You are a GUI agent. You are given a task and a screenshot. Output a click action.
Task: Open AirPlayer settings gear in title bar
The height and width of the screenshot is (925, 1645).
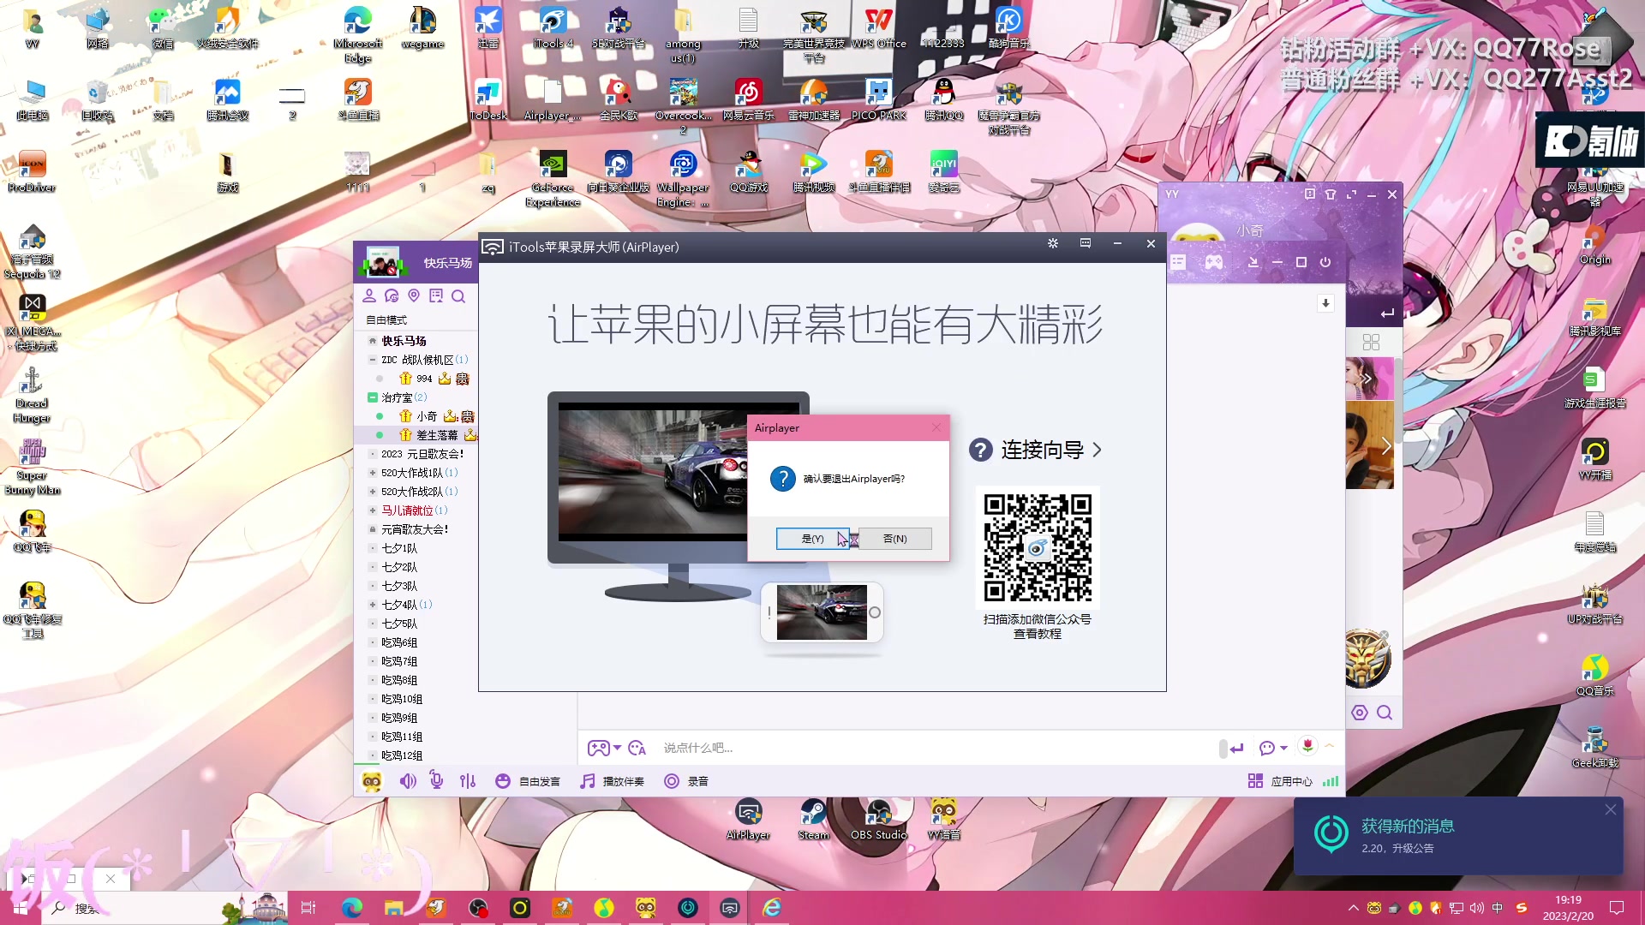(x=1053, y=244)
